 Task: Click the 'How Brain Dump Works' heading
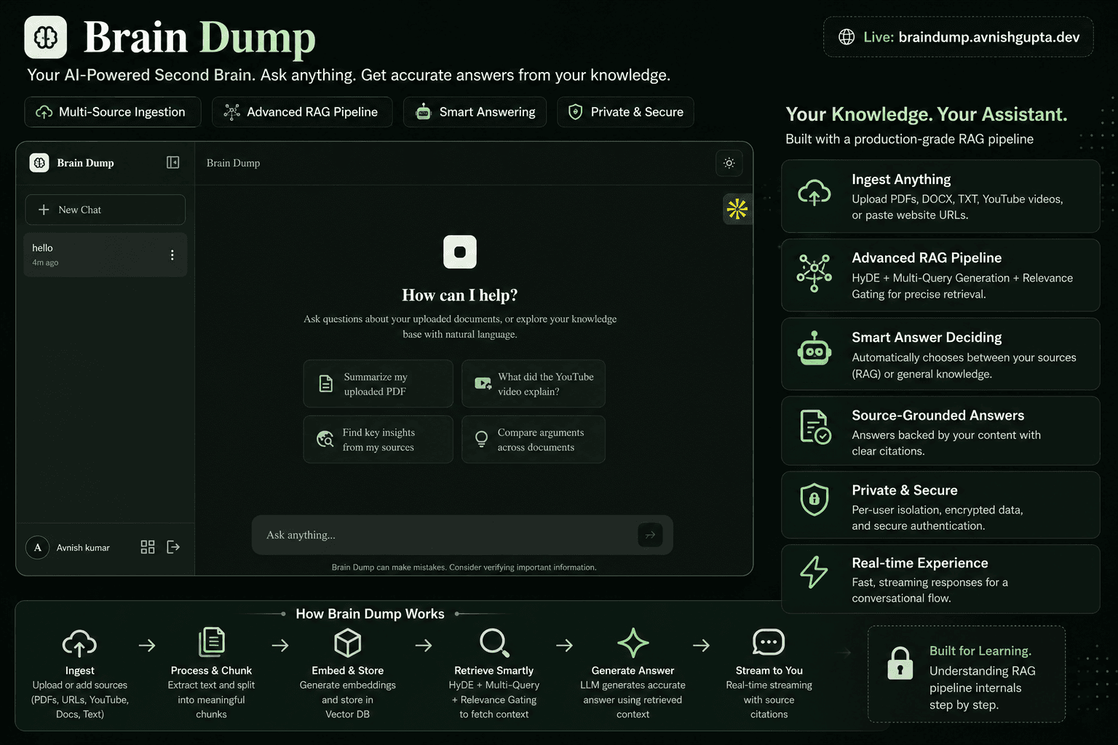(370, 614)
